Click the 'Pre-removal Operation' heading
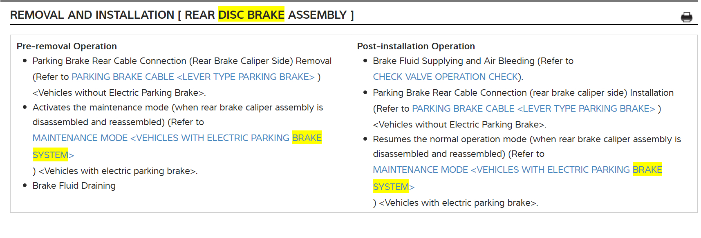Screen dimensions: 701x238 67,46
